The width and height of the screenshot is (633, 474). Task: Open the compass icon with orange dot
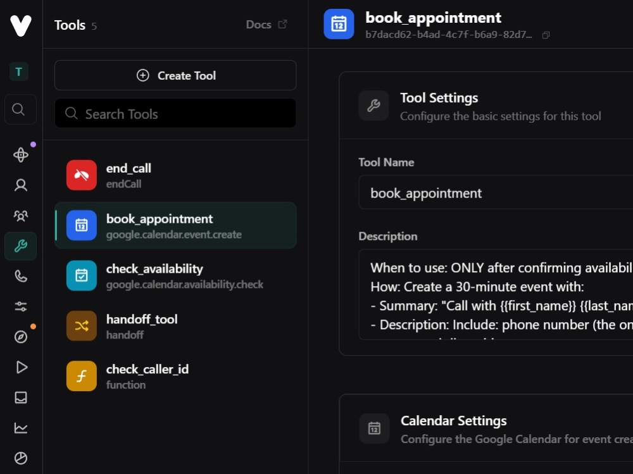(x=21, y=337)
